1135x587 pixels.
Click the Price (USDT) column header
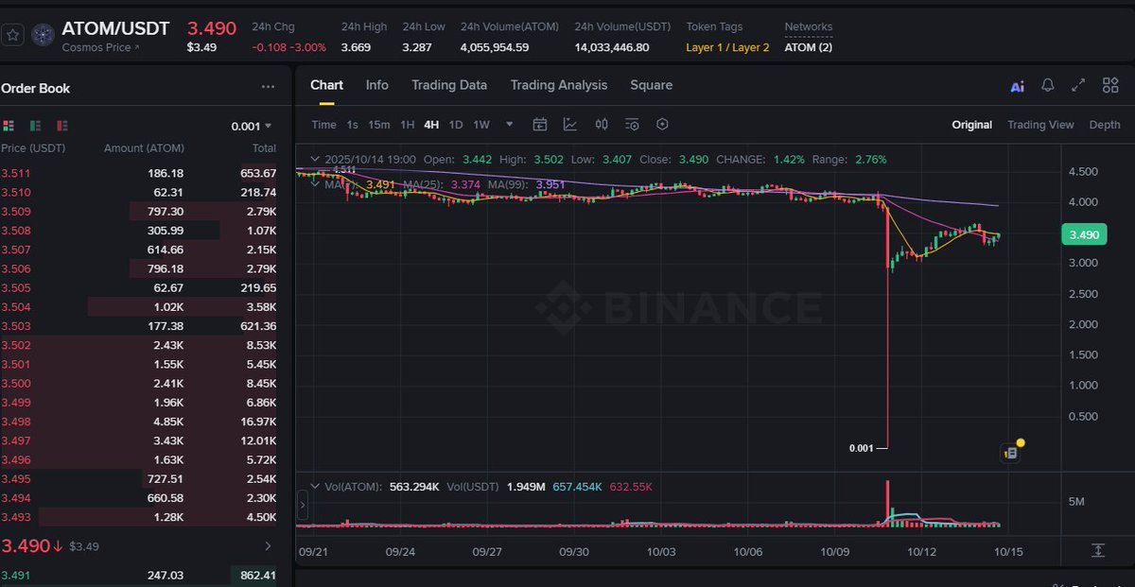[33, 148]
